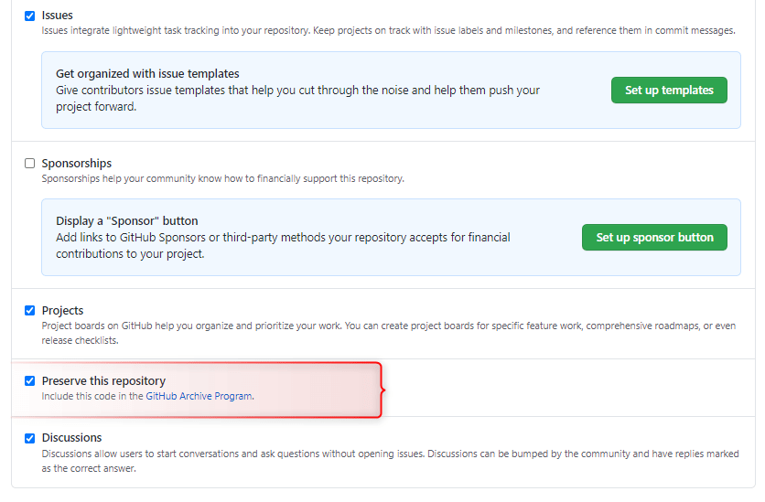Untick the Preserve this repository checkbox
This screenshot has height=502, width=765.
pos(30,380)
